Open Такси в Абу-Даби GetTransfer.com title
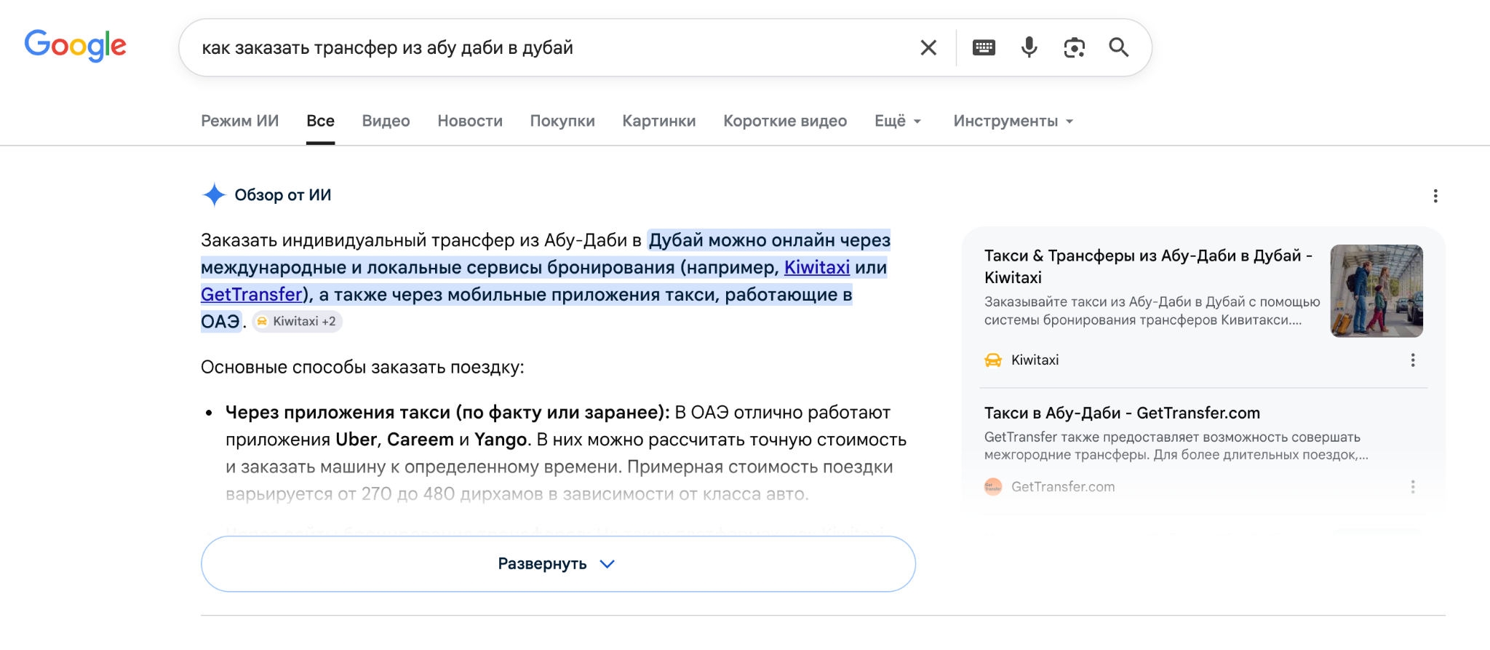The height and width of the screenshot is (650, 1490). 1122,413
